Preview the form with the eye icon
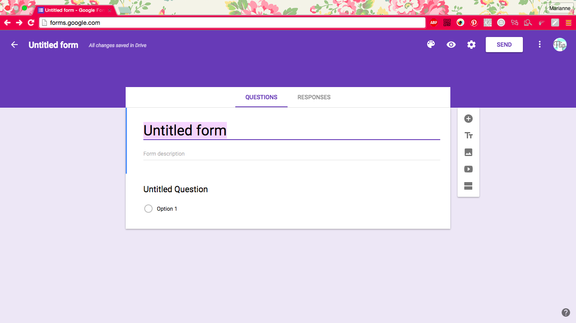The image size is (576, 323). click(451, 45)
